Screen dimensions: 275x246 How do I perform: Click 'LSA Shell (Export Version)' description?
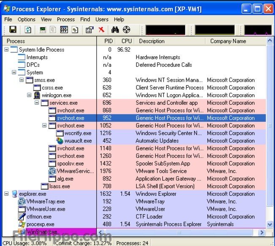pos(165,186)
